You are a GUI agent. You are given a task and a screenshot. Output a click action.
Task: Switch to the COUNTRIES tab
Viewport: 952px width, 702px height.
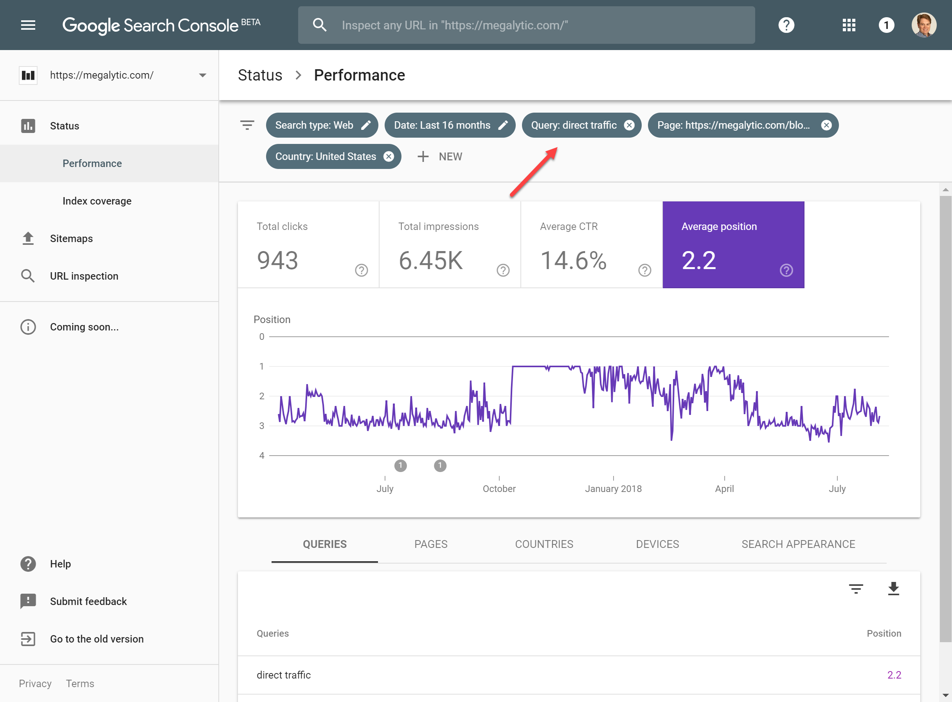point(544,544)
